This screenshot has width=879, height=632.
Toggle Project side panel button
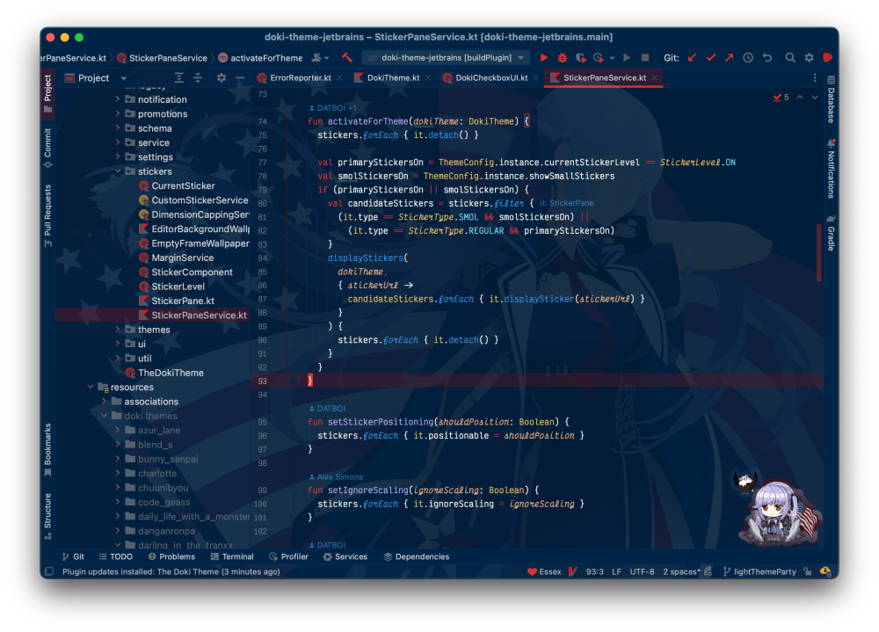(x=47, y=94)
